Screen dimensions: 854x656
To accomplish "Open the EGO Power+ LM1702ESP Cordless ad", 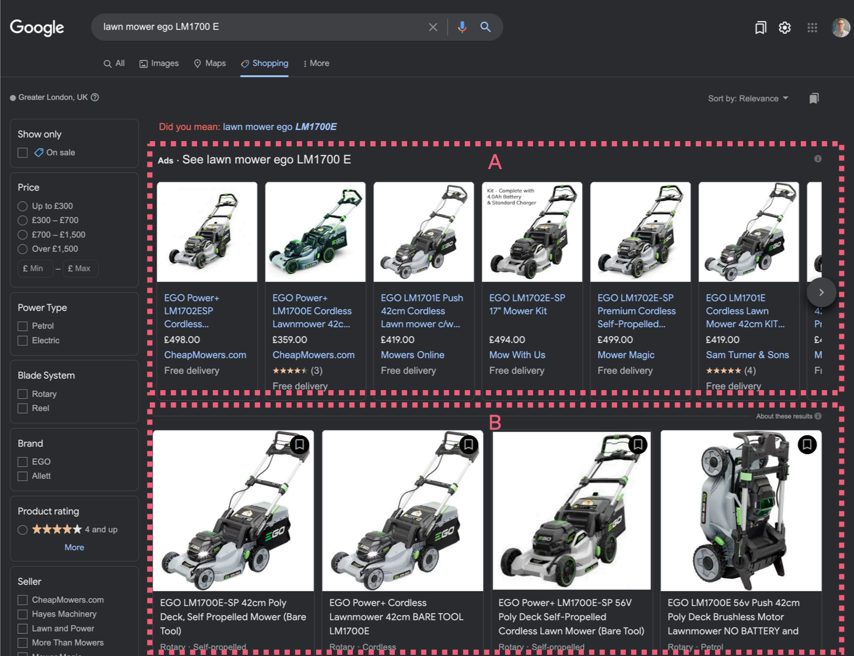I will click(x=192, y=311).
